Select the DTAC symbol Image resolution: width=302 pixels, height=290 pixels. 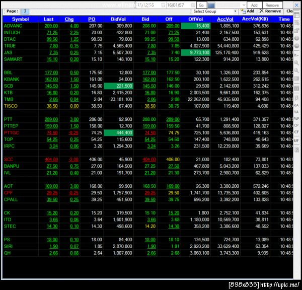coord(10,39)
